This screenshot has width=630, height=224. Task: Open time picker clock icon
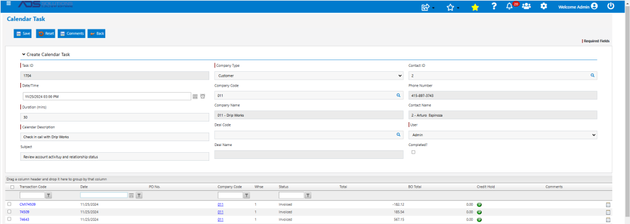(202, 96)
